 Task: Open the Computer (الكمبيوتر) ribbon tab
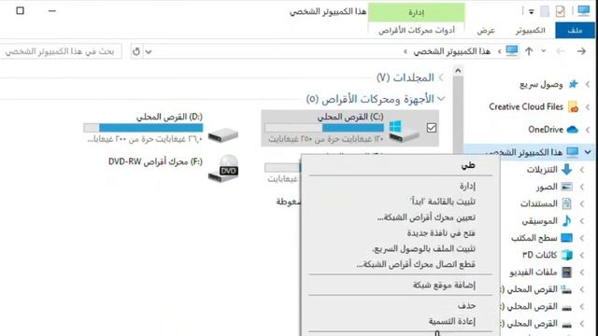[x=531, y=31]
